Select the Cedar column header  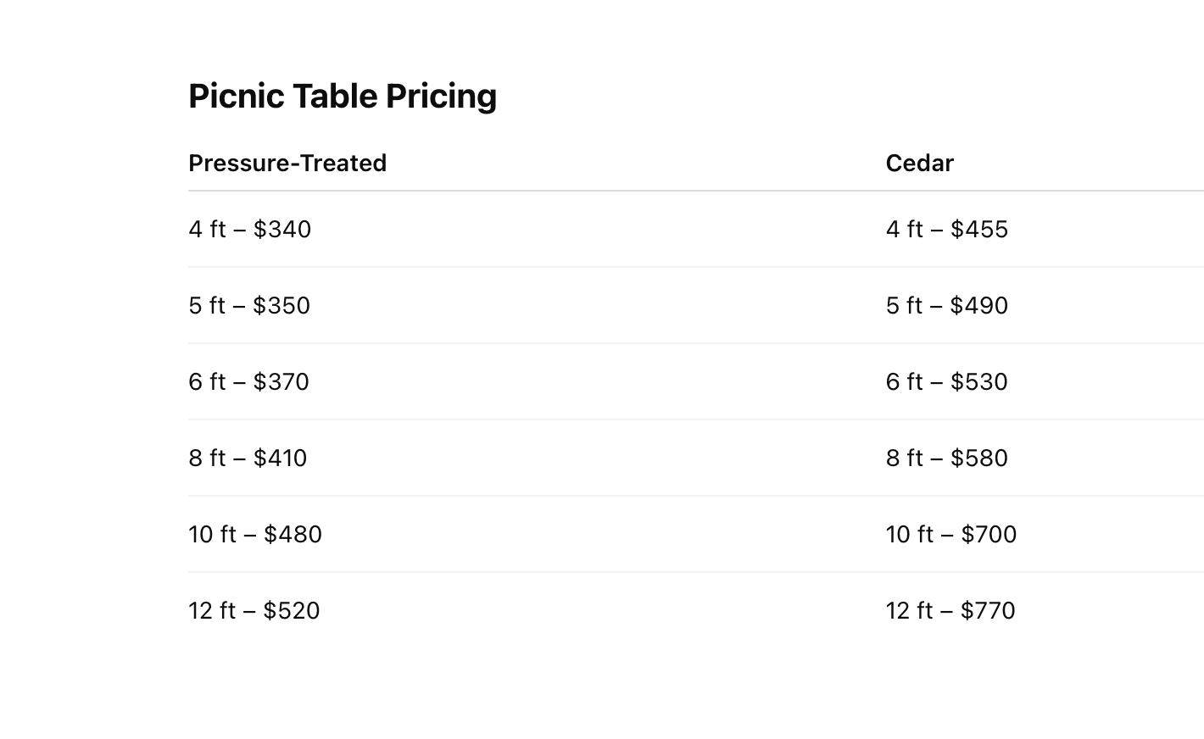(920, 163)
